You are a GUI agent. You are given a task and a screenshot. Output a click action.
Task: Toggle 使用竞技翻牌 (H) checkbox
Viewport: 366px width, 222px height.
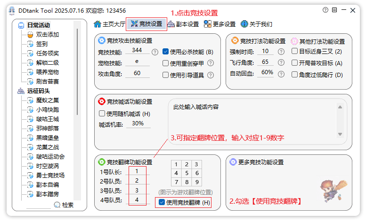162,202
